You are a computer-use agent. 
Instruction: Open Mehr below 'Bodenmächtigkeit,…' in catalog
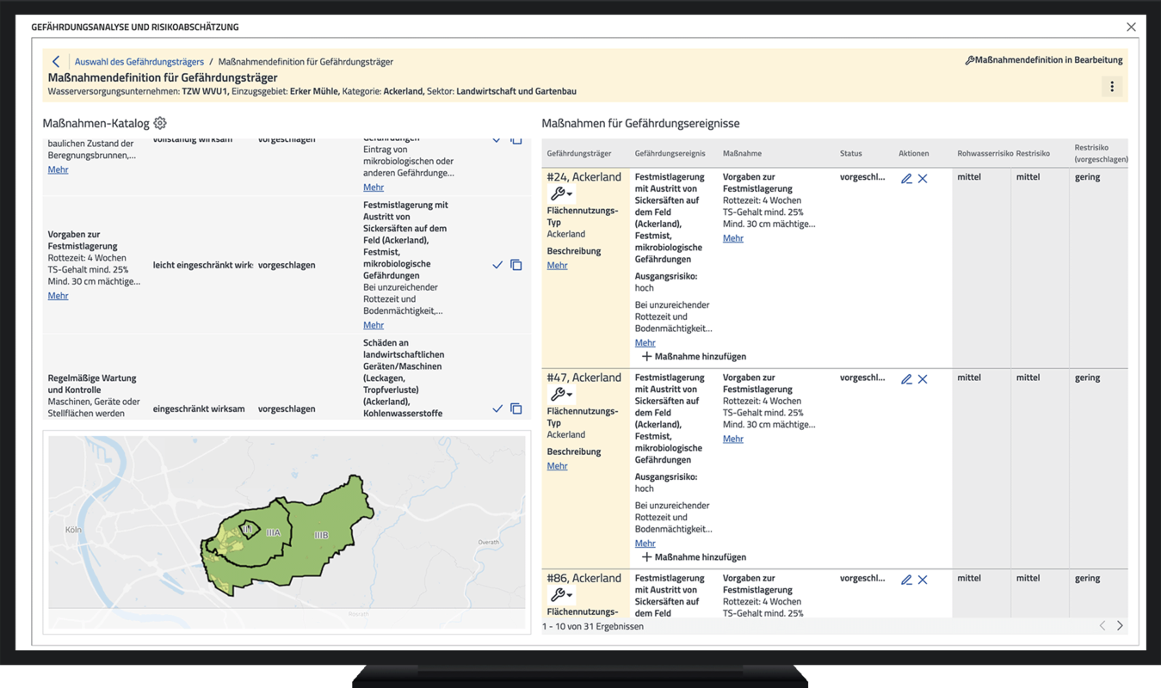click(374, 325)
